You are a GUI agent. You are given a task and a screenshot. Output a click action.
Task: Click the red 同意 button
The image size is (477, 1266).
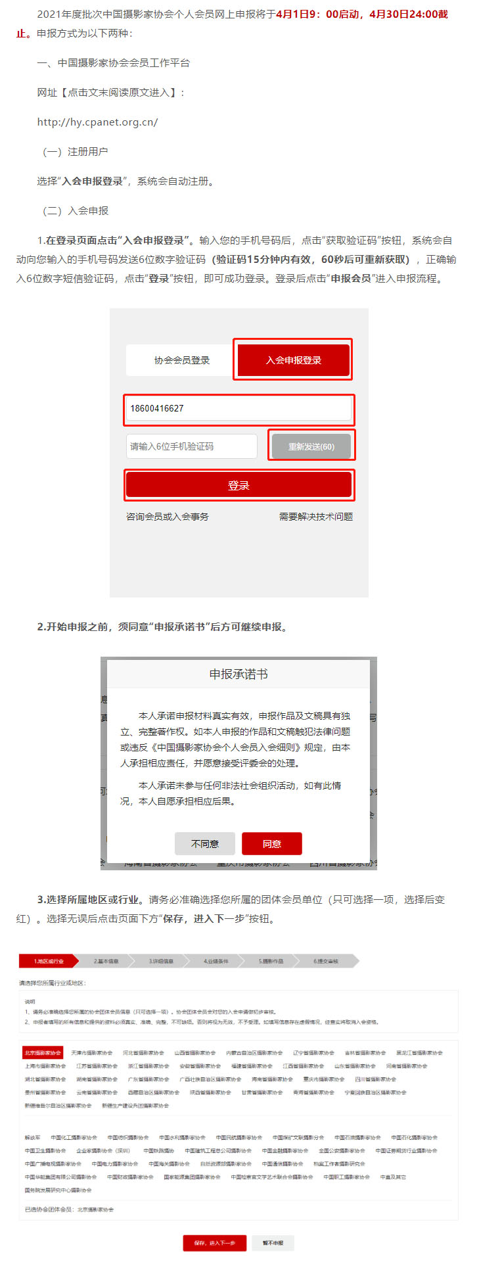pos(272,843)
